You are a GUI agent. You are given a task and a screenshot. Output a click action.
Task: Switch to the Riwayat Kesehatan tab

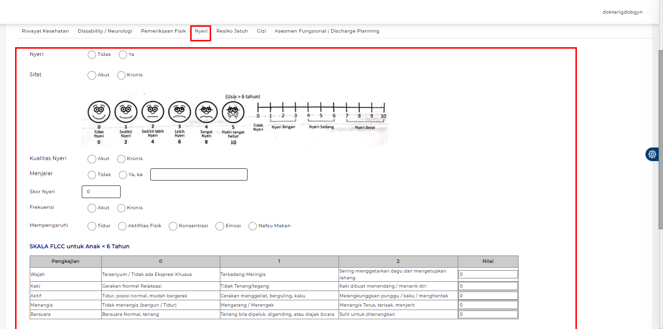44,31
